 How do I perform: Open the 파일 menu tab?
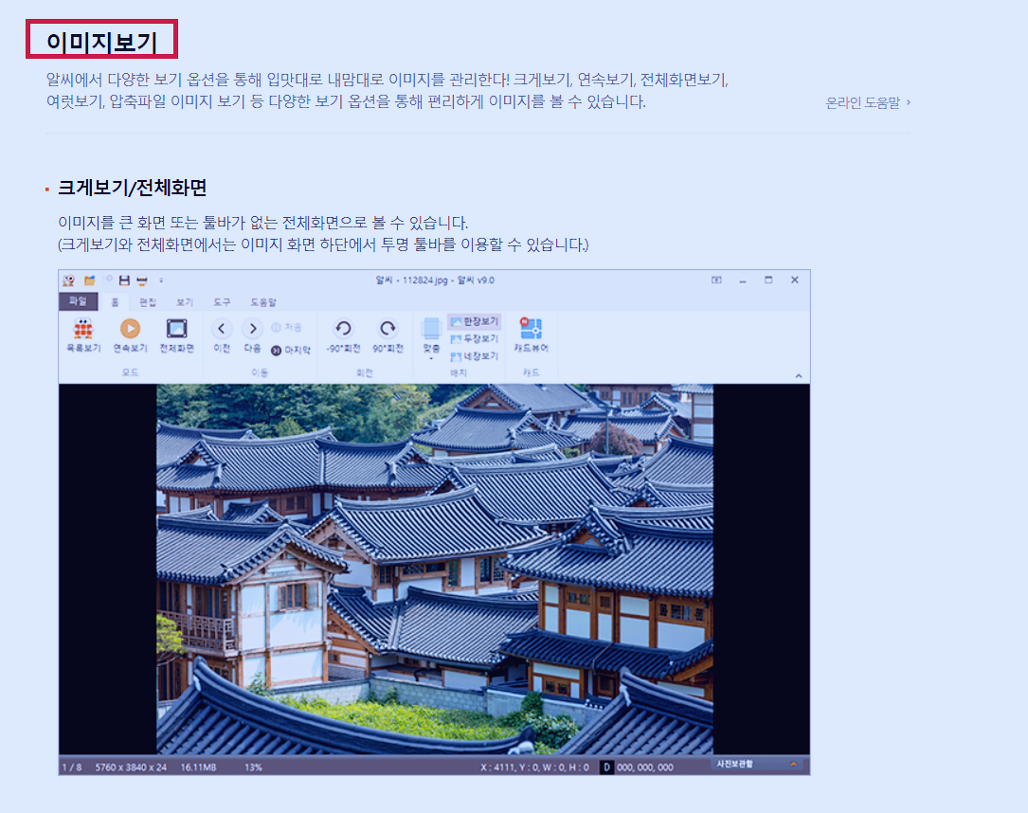click(78, 301)
